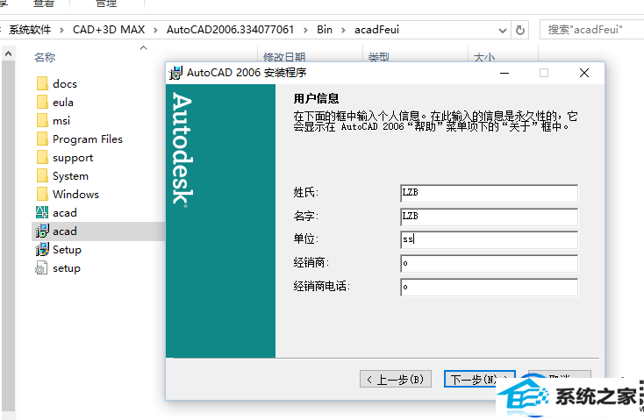Select the support folder icon

click(x=42, y=158)
